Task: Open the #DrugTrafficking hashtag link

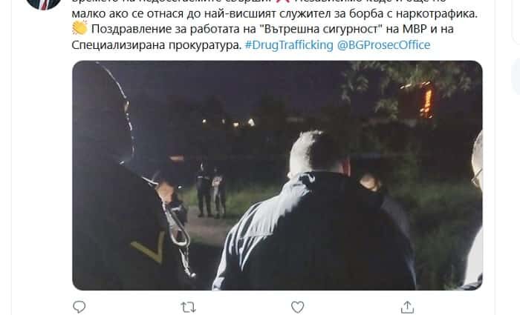Action: pos(289,44)
